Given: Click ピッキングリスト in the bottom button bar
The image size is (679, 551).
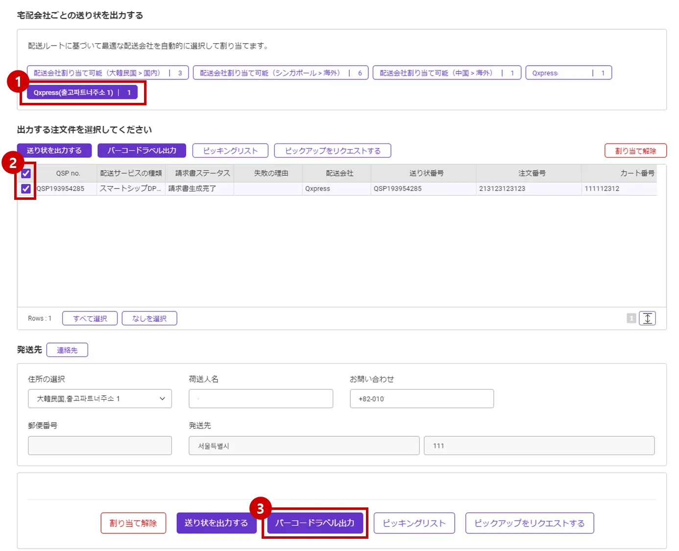Looking at the screenshot, I should click(x=414, y=523).
